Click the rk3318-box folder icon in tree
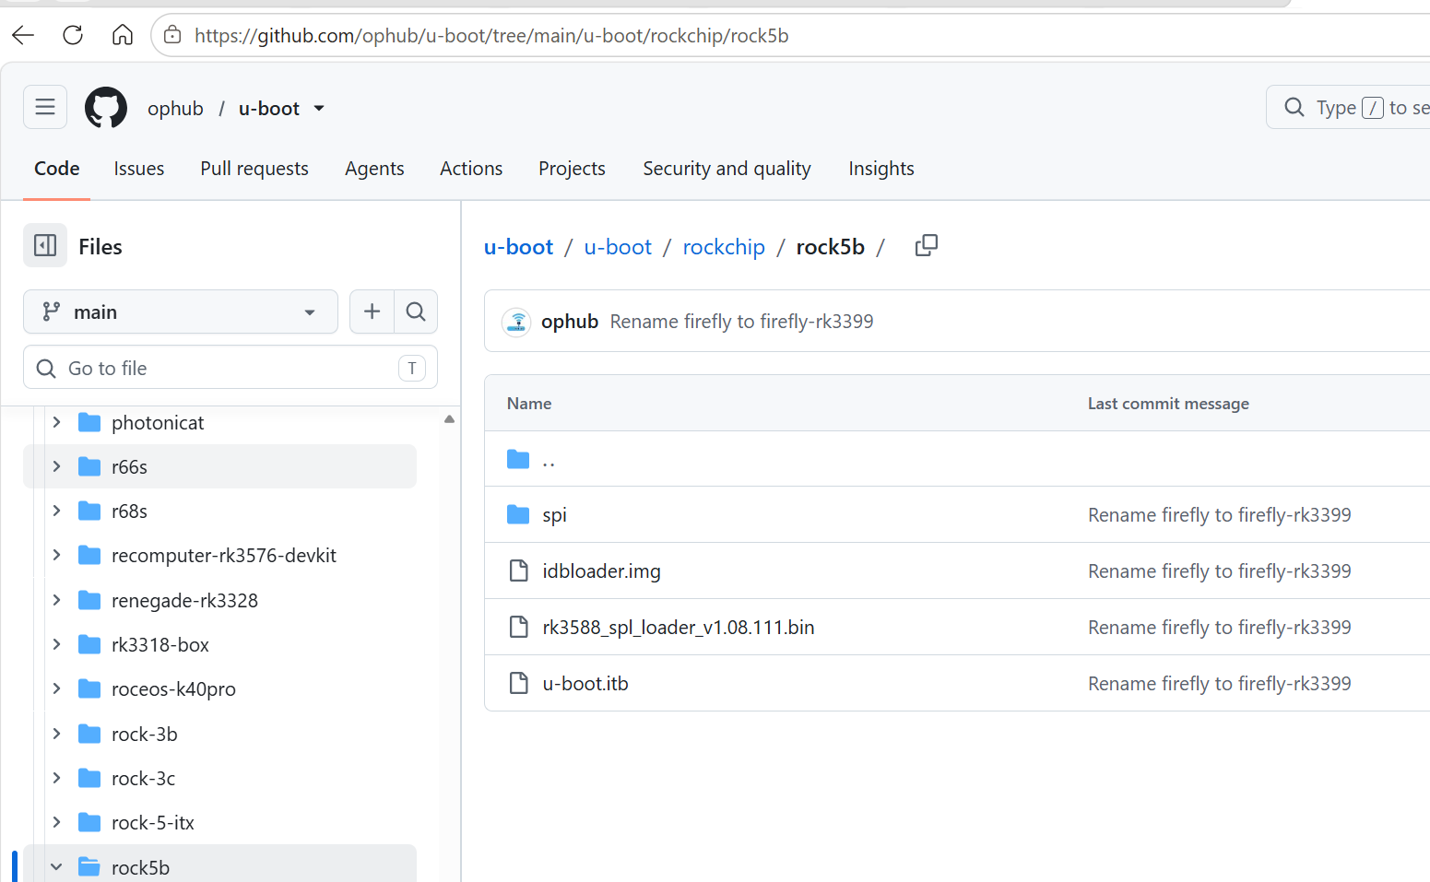1430x882 pixels. (89, 644)
